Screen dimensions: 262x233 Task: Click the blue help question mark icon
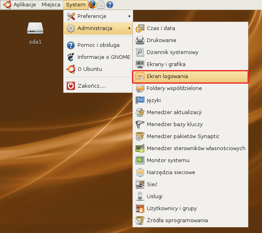[110, 5]
